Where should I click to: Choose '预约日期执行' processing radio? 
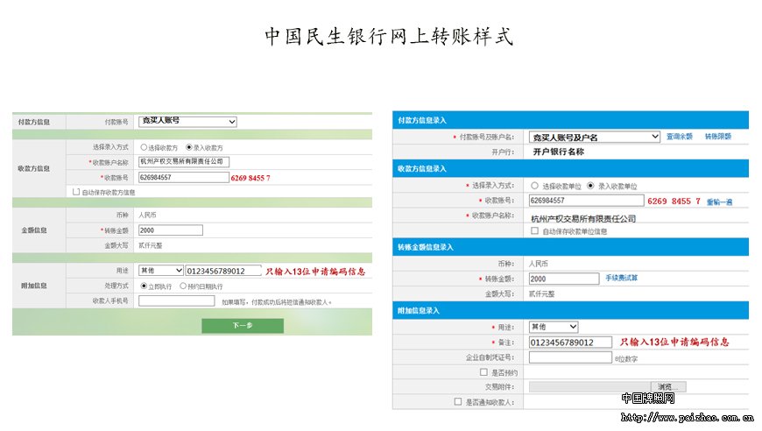tap(183, 286)
